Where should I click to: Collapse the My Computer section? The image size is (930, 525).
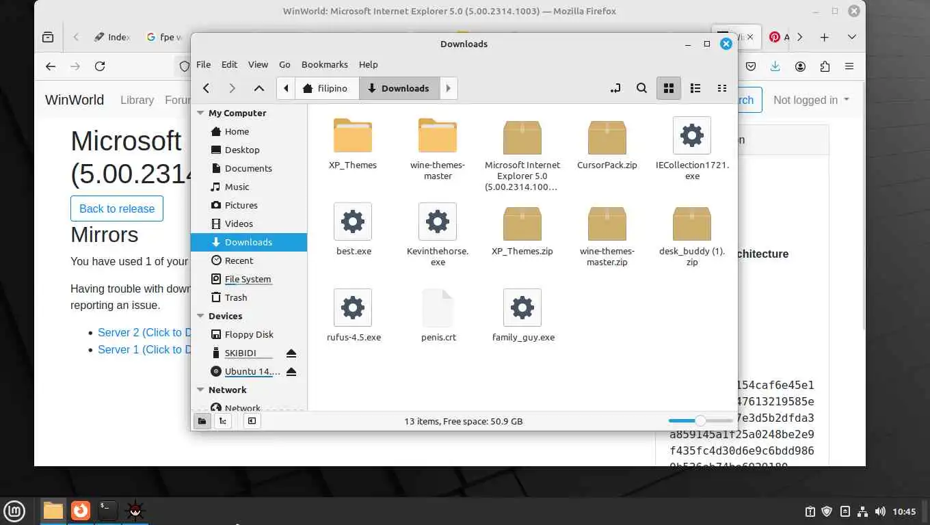pos(200,113)
